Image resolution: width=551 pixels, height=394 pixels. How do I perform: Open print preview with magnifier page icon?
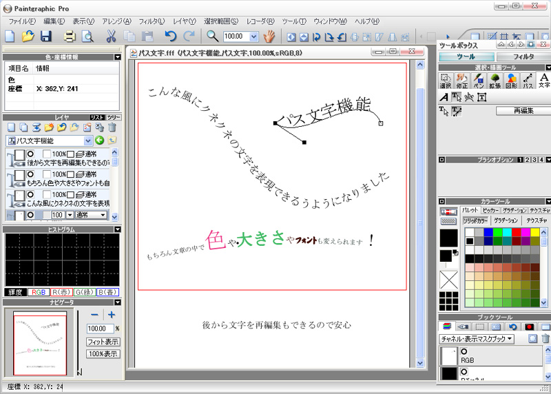[x=87, y=37]
